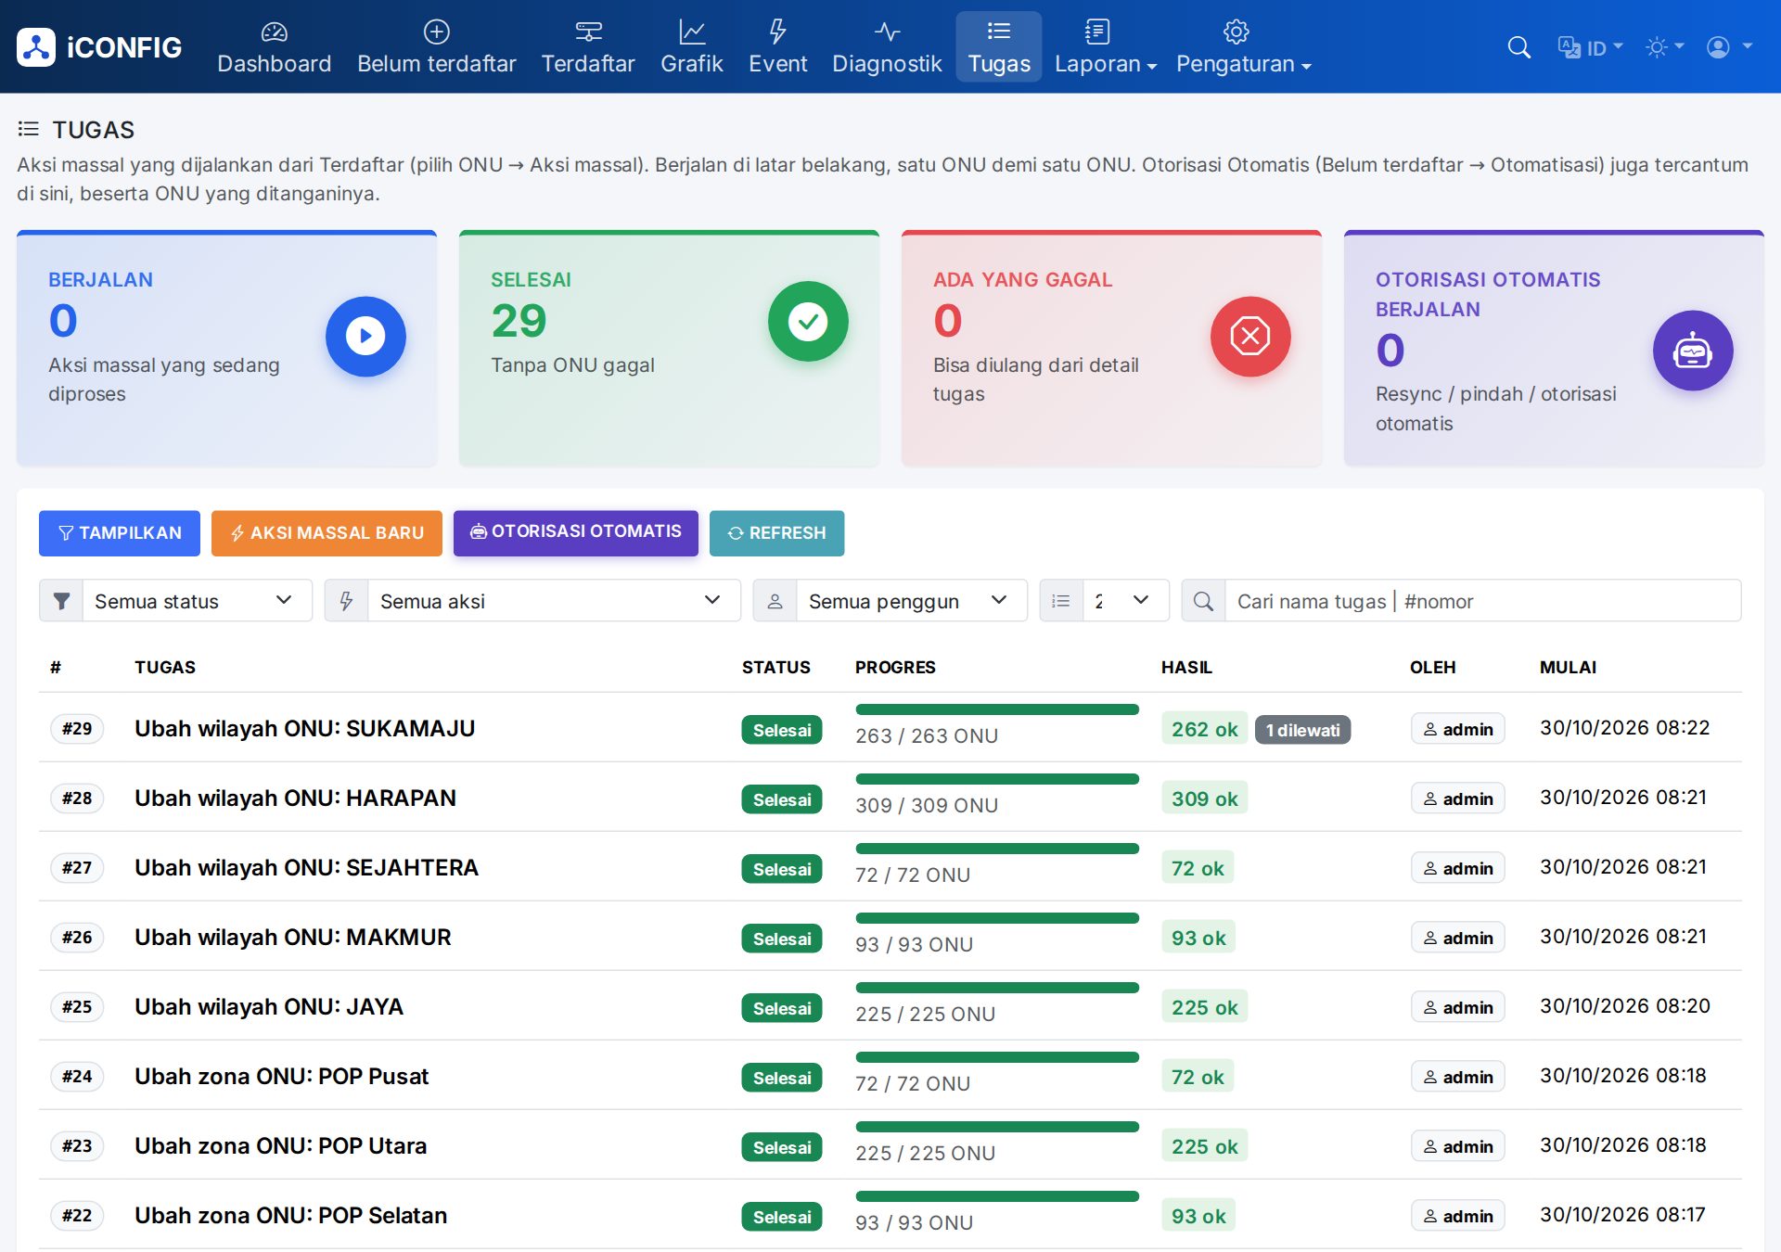Screen dimensions: 1781x1252
Task: Open the Semua status filter dropdown
Action: [197, 601]
